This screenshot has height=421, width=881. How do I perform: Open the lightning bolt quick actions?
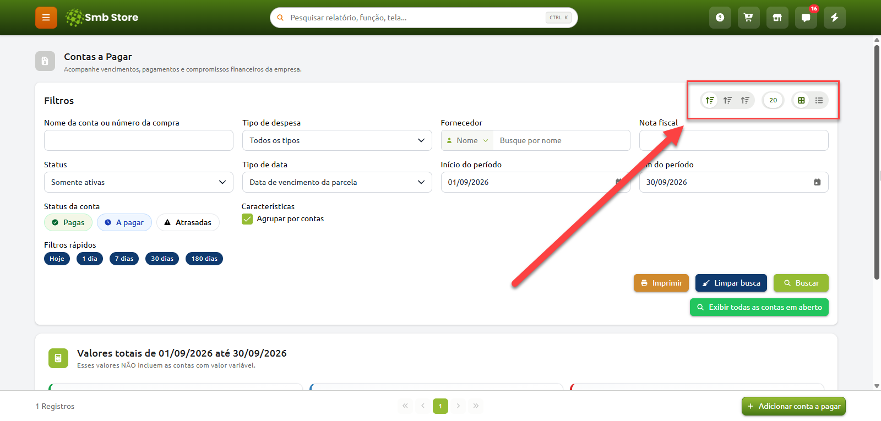(834, 18)
